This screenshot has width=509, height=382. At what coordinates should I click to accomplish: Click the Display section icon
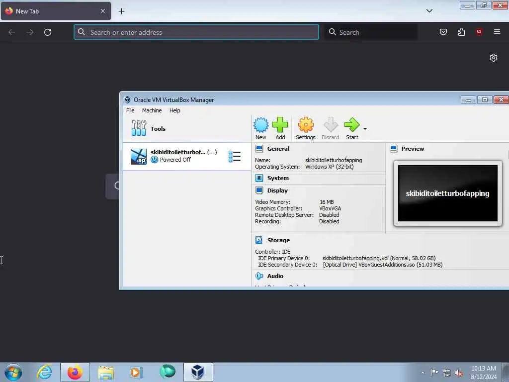point(259,191)
